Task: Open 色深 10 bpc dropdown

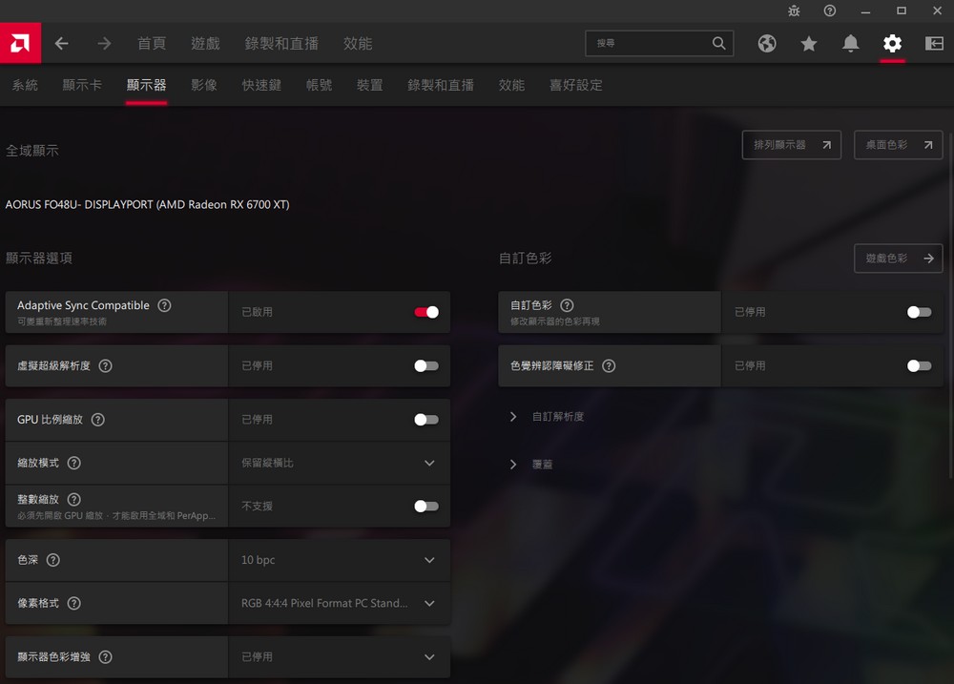Action: [340, 560]
